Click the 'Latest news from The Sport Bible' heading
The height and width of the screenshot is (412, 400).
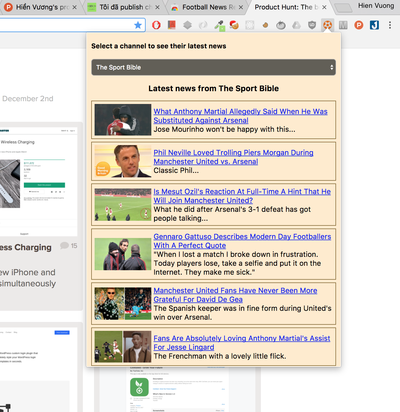pos(214,88)
